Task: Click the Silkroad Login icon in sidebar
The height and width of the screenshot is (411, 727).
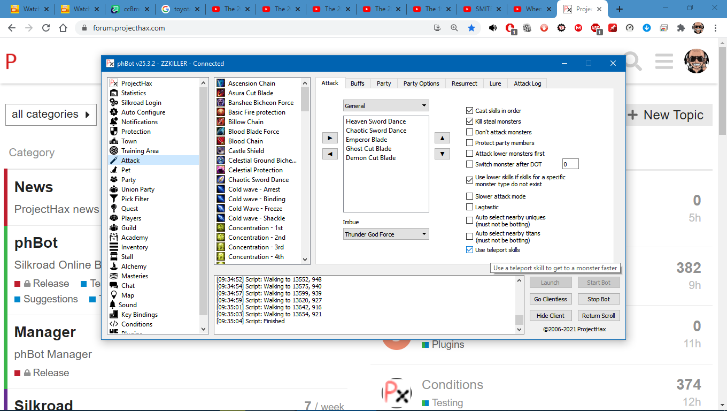Action: [113, 103]
